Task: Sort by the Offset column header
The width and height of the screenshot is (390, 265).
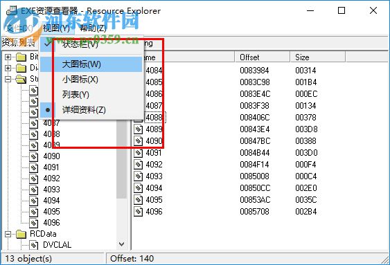Action: coord(262,57)
